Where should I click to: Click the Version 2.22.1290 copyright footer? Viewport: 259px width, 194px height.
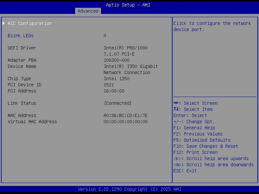129,189
